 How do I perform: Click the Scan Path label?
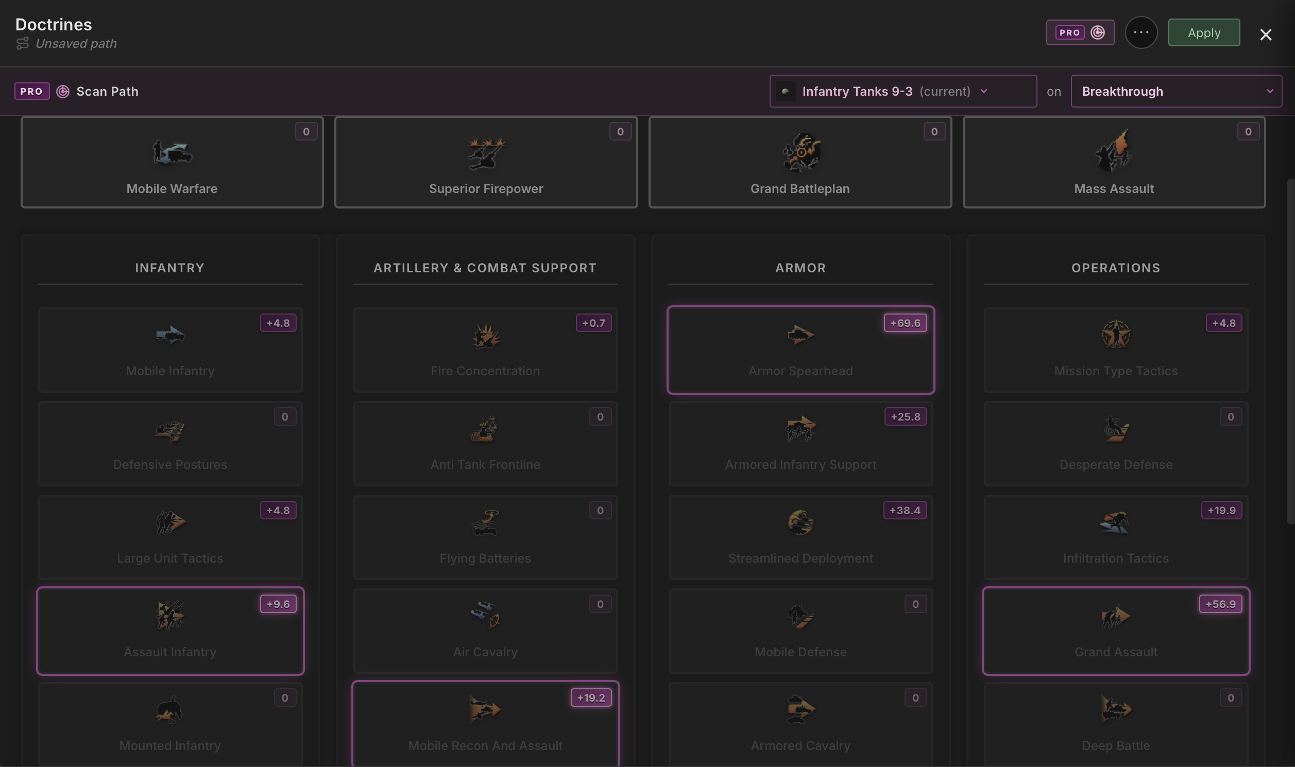click(x=108, y=92)
